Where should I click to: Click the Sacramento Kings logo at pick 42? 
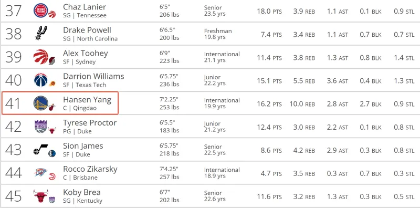[41, 126]
